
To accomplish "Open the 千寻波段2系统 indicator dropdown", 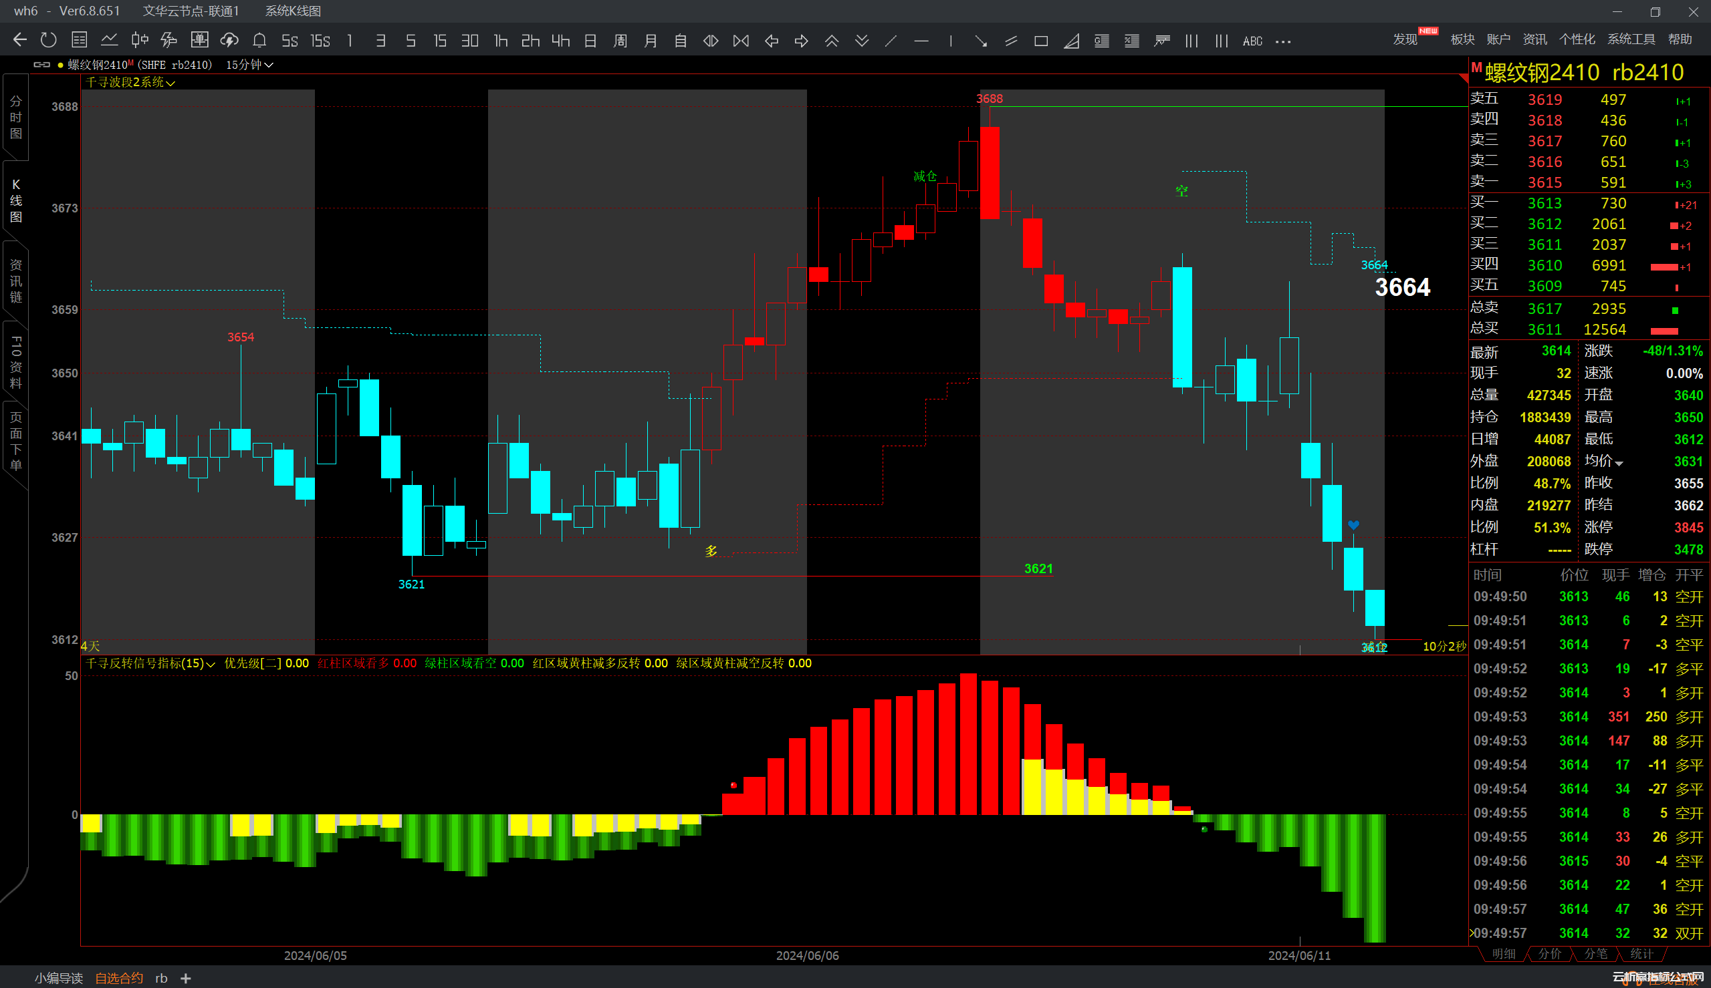I will point(130,82).
